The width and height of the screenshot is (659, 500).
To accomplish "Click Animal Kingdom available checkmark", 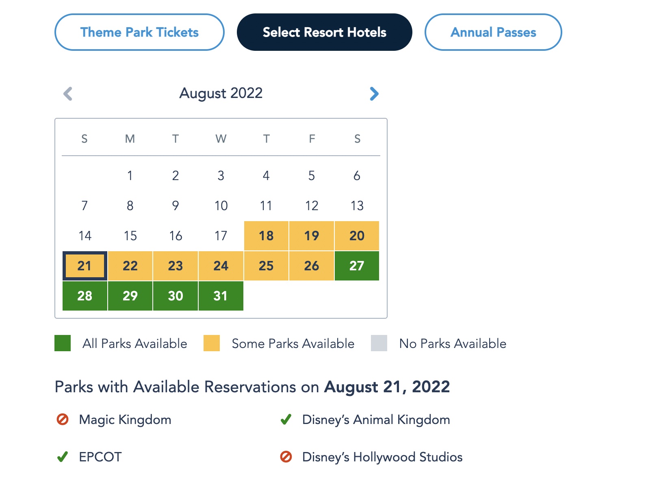I will (286, 419).
